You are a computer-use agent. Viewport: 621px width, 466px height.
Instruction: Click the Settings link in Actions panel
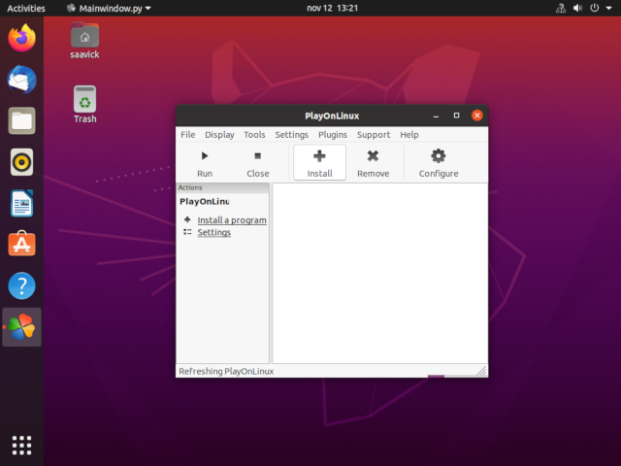pyautogui.click(x=213, y=232)
